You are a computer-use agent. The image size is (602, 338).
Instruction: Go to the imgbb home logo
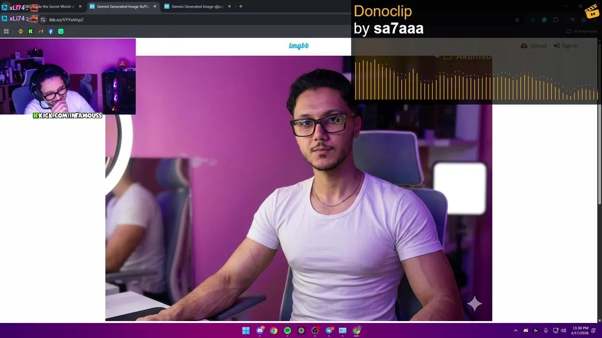pyautogui.click(x=299, y=46)
